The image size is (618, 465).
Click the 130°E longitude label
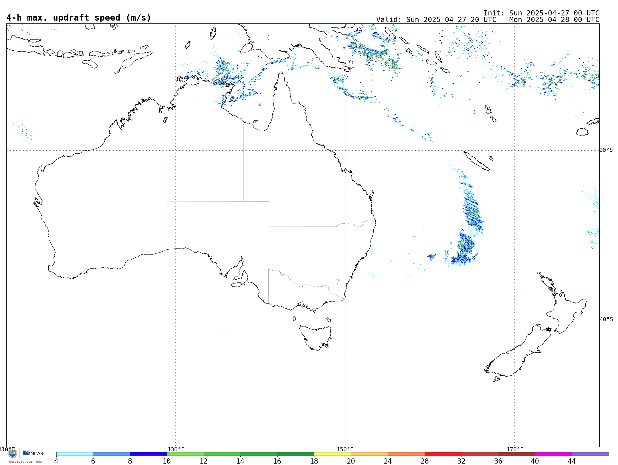pos(176,449)
